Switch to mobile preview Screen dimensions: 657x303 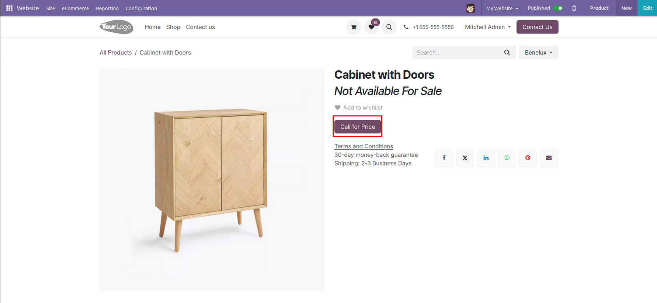coord(574,8)
